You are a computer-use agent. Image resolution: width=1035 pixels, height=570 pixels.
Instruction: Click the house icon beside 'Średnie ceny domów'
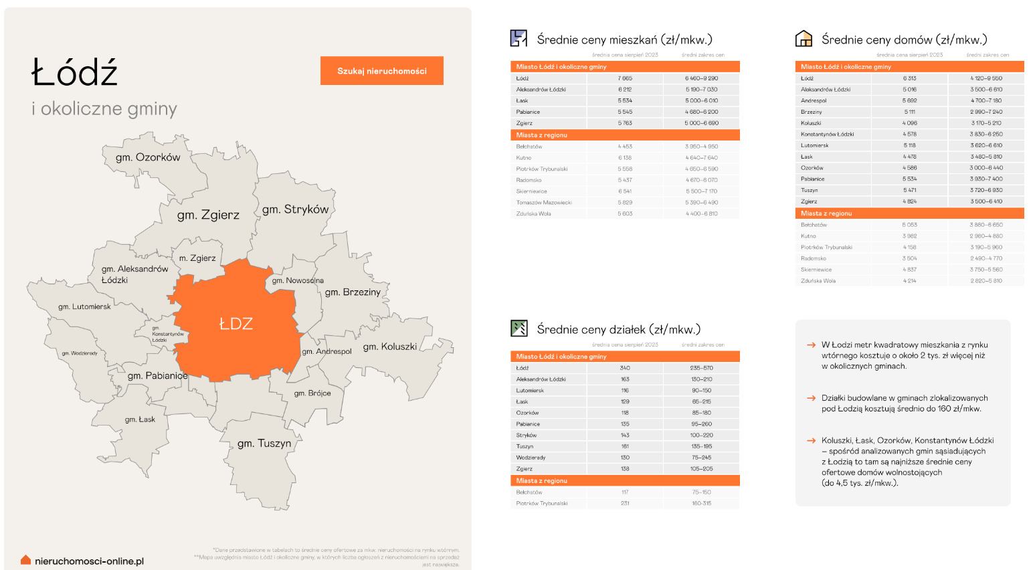(804, 39)
